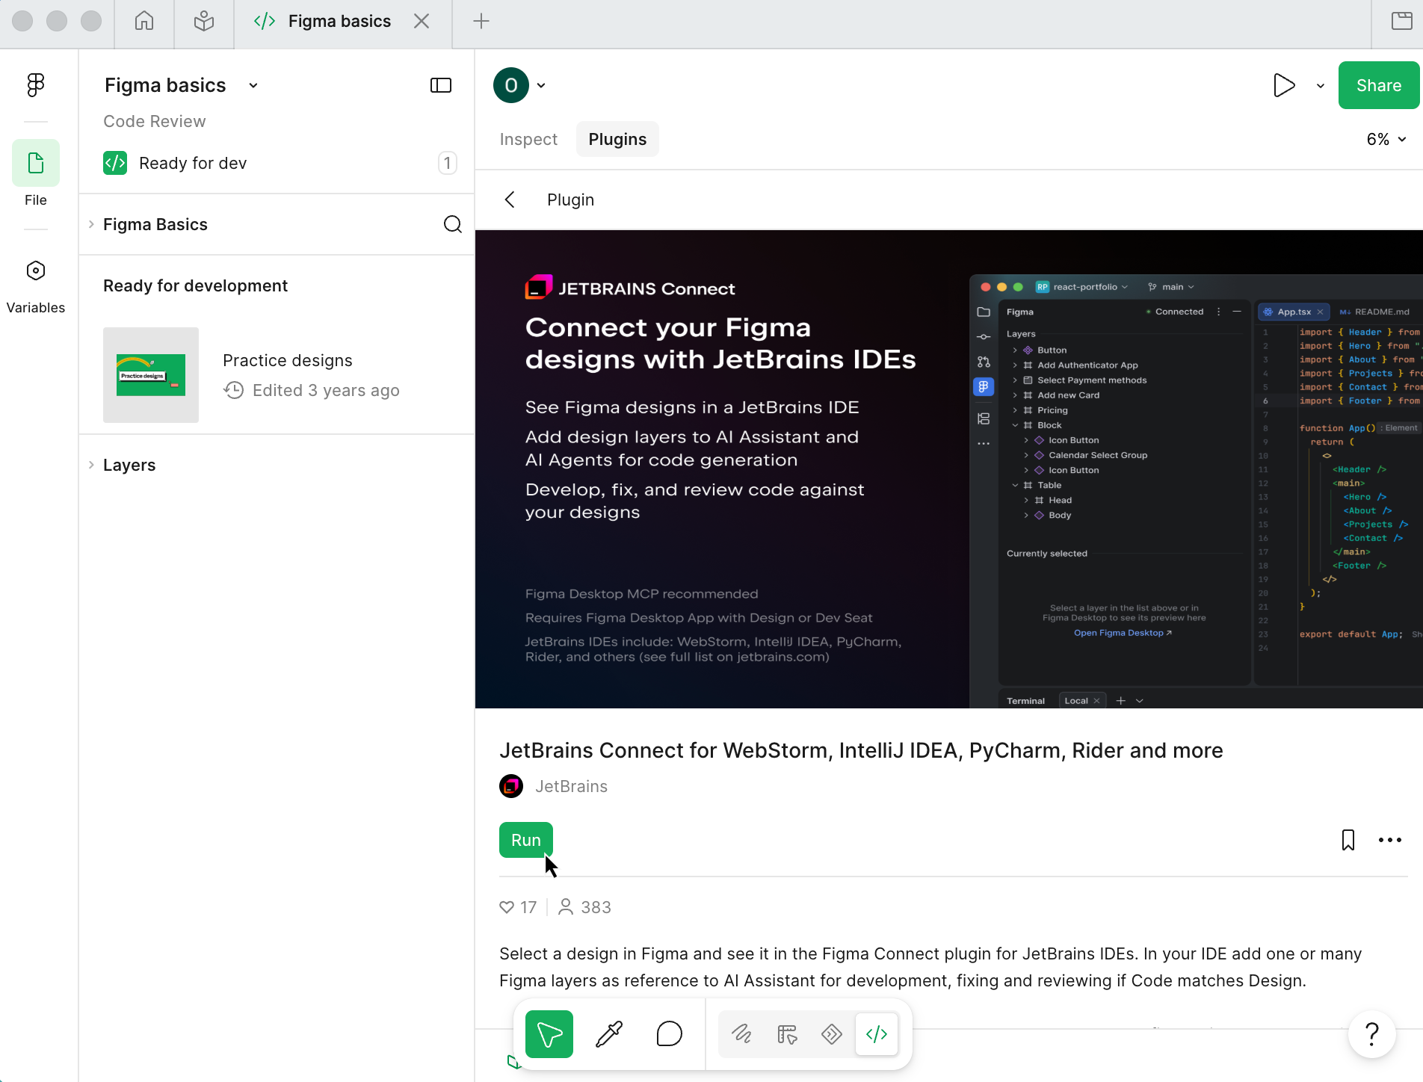Toggle the left sidebar panel icon
1423x1082 pixels.
pyautogui.click(x=441, y=85)
